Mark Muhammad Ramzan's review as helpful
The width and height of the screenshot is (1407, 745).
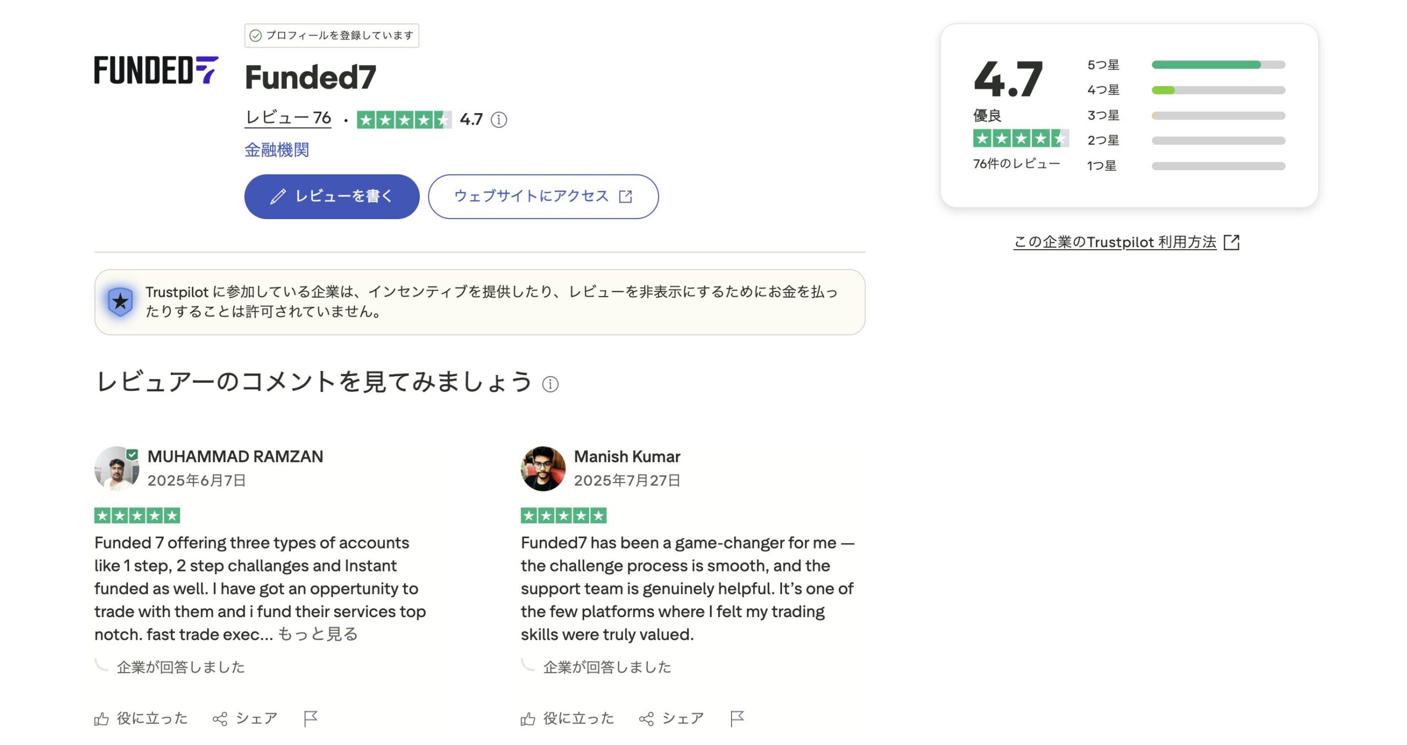141,718
